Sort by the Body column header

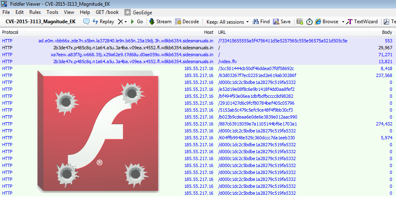(381, 32)
